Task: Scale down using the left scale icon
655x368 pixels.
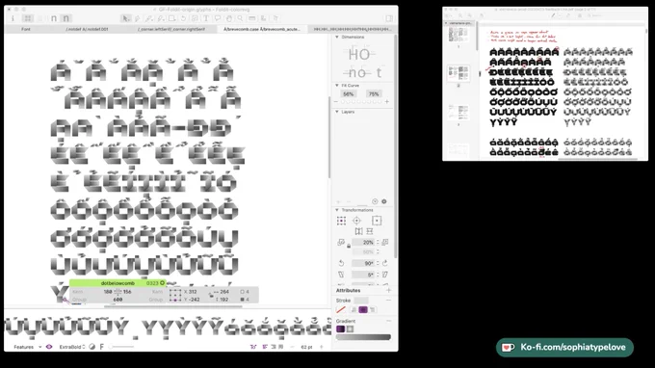Action: point(341,242)
